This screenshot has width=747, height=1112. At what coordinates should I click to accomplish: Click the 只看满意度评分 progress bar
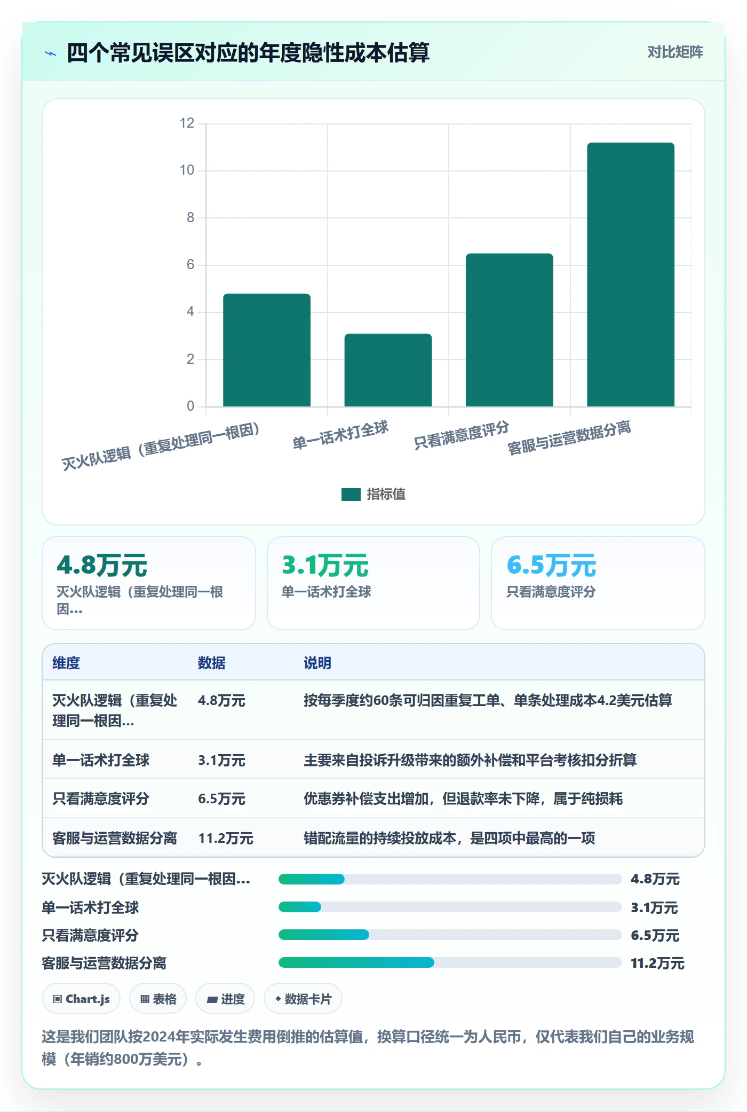click(x=450, y=935)
